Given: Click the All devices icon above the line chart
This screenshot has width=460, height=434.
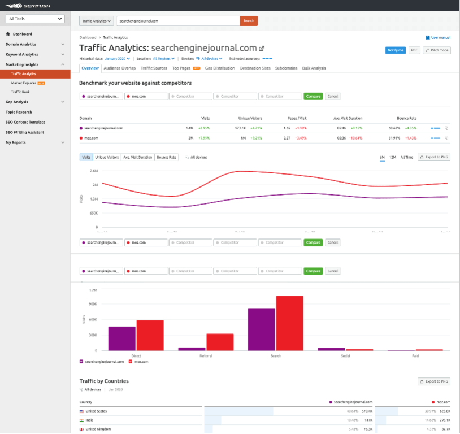Looking at the screenshot, I should pyautogui.click(x=187, y=158).
